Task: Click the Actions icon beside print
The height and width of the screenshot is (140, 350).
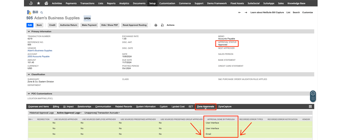Action: coord(162,25)
